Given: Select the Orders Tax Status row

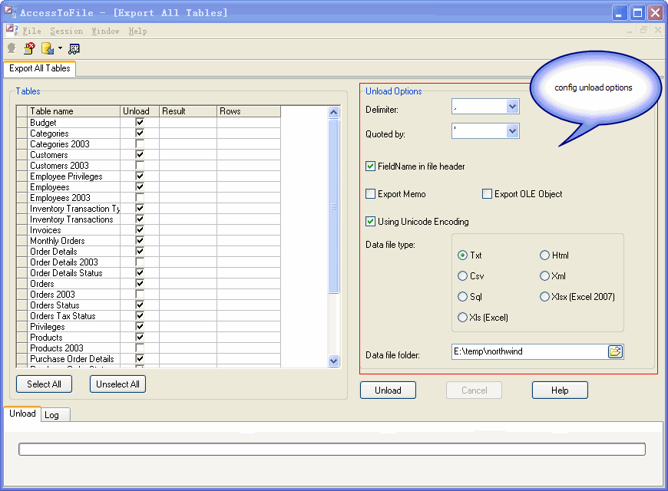Looking at the screenshot, I should point(148,316).
